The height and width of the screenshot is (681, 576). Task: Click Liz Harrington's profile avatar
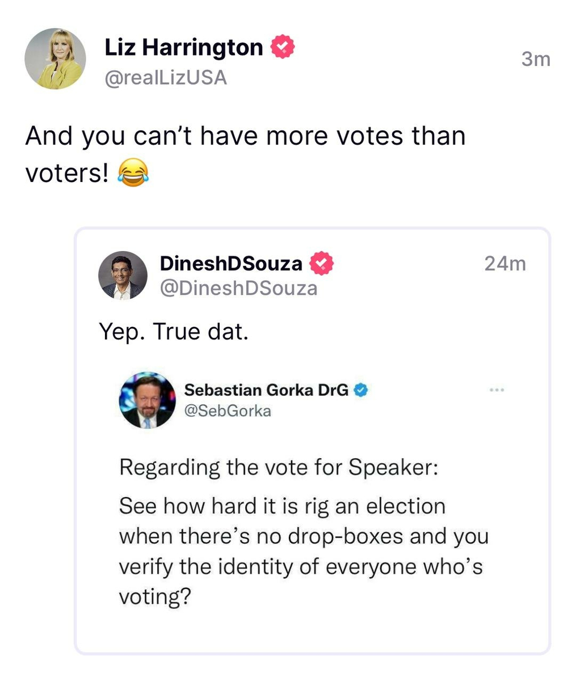click(55, 59)
